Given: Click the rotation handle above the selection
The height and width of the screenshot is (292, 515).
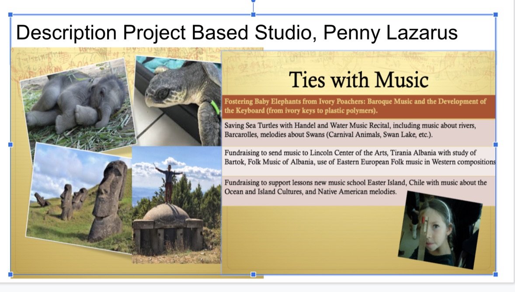Looking at the screenshot, I should coord(253,1).
